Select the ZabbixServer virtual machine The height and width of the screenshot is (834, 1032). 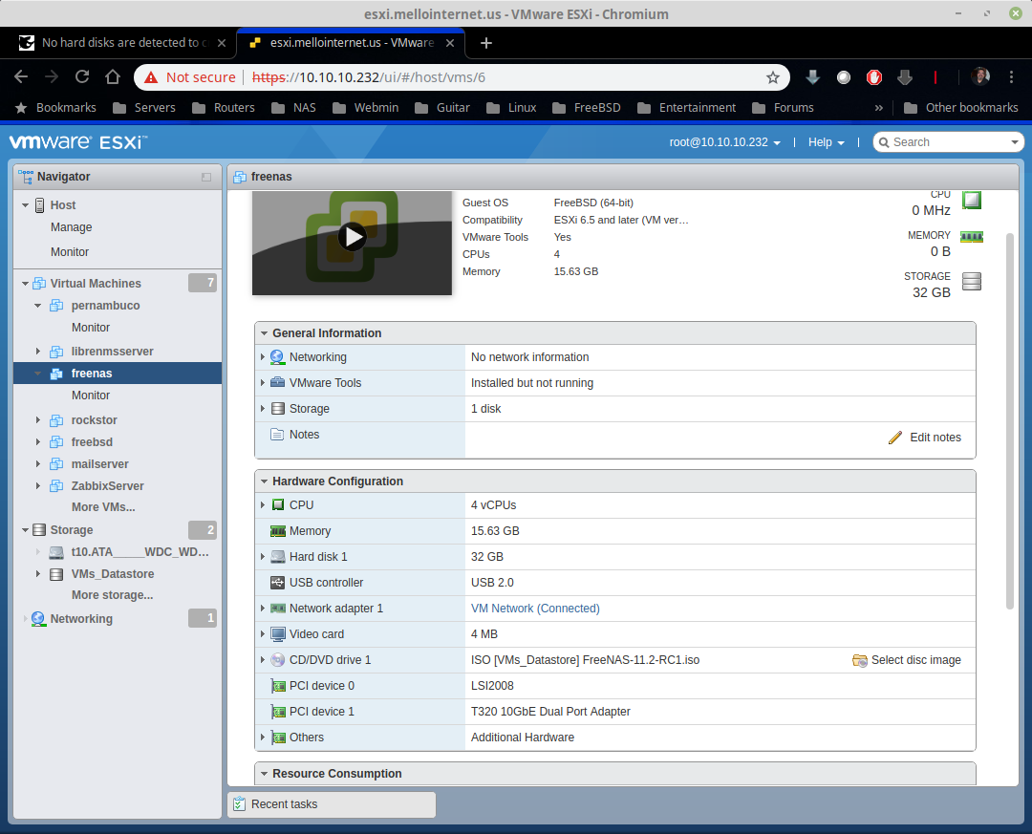(x=107, y=486)
